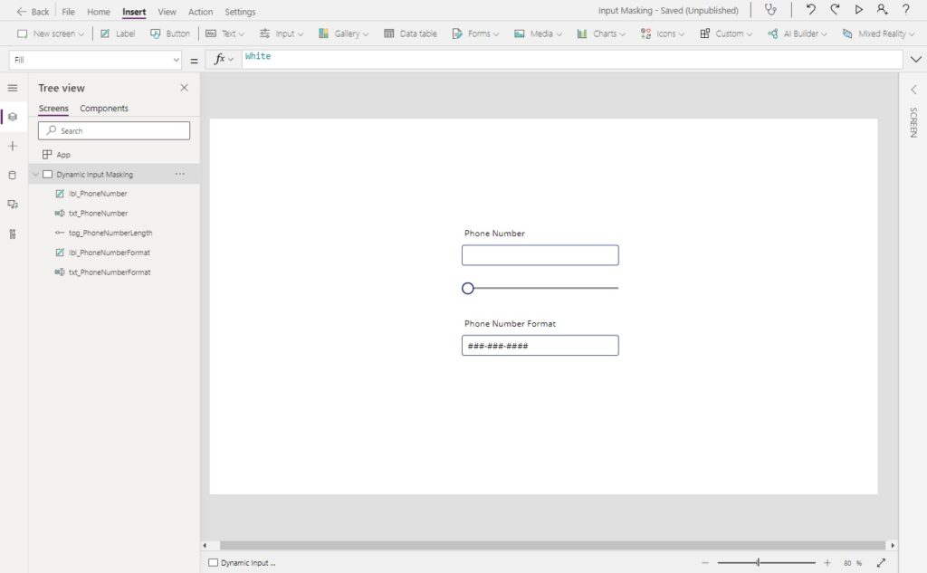Open the Fill property dropdown
The height and width of the screenshot is (573, 927).
(95, 60)
